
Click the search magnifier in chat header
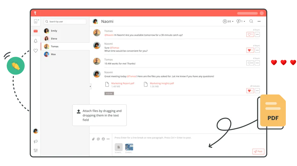click(251, 21)
